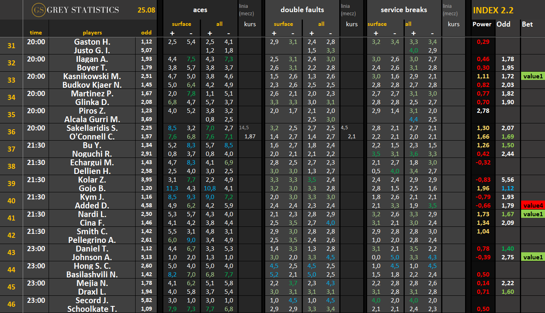Select row number 46
The image size is (545, 313).
11,304
